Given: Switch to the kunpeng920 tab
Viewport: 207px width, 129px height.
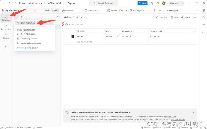Looking at the screenshot, I should pyautogui.click(x=137, y=10).
